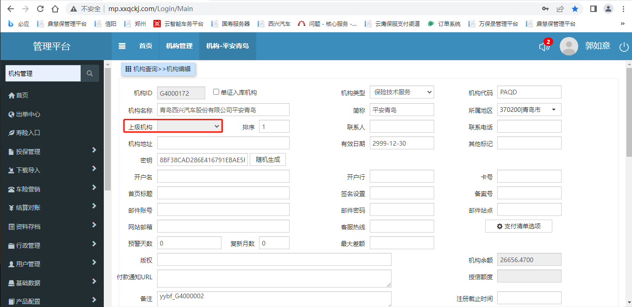Open notifications speaker icon with badge 2
Image resolution: width=632 pixels, height=307 pixels.
[x=544, y=46]
